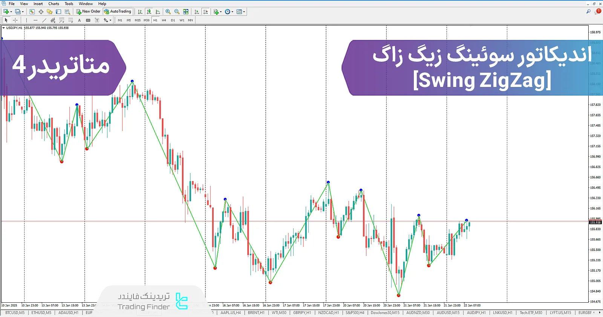Select the Horizontal Line tool
This screenshot has height=317, width=603.
35,20
